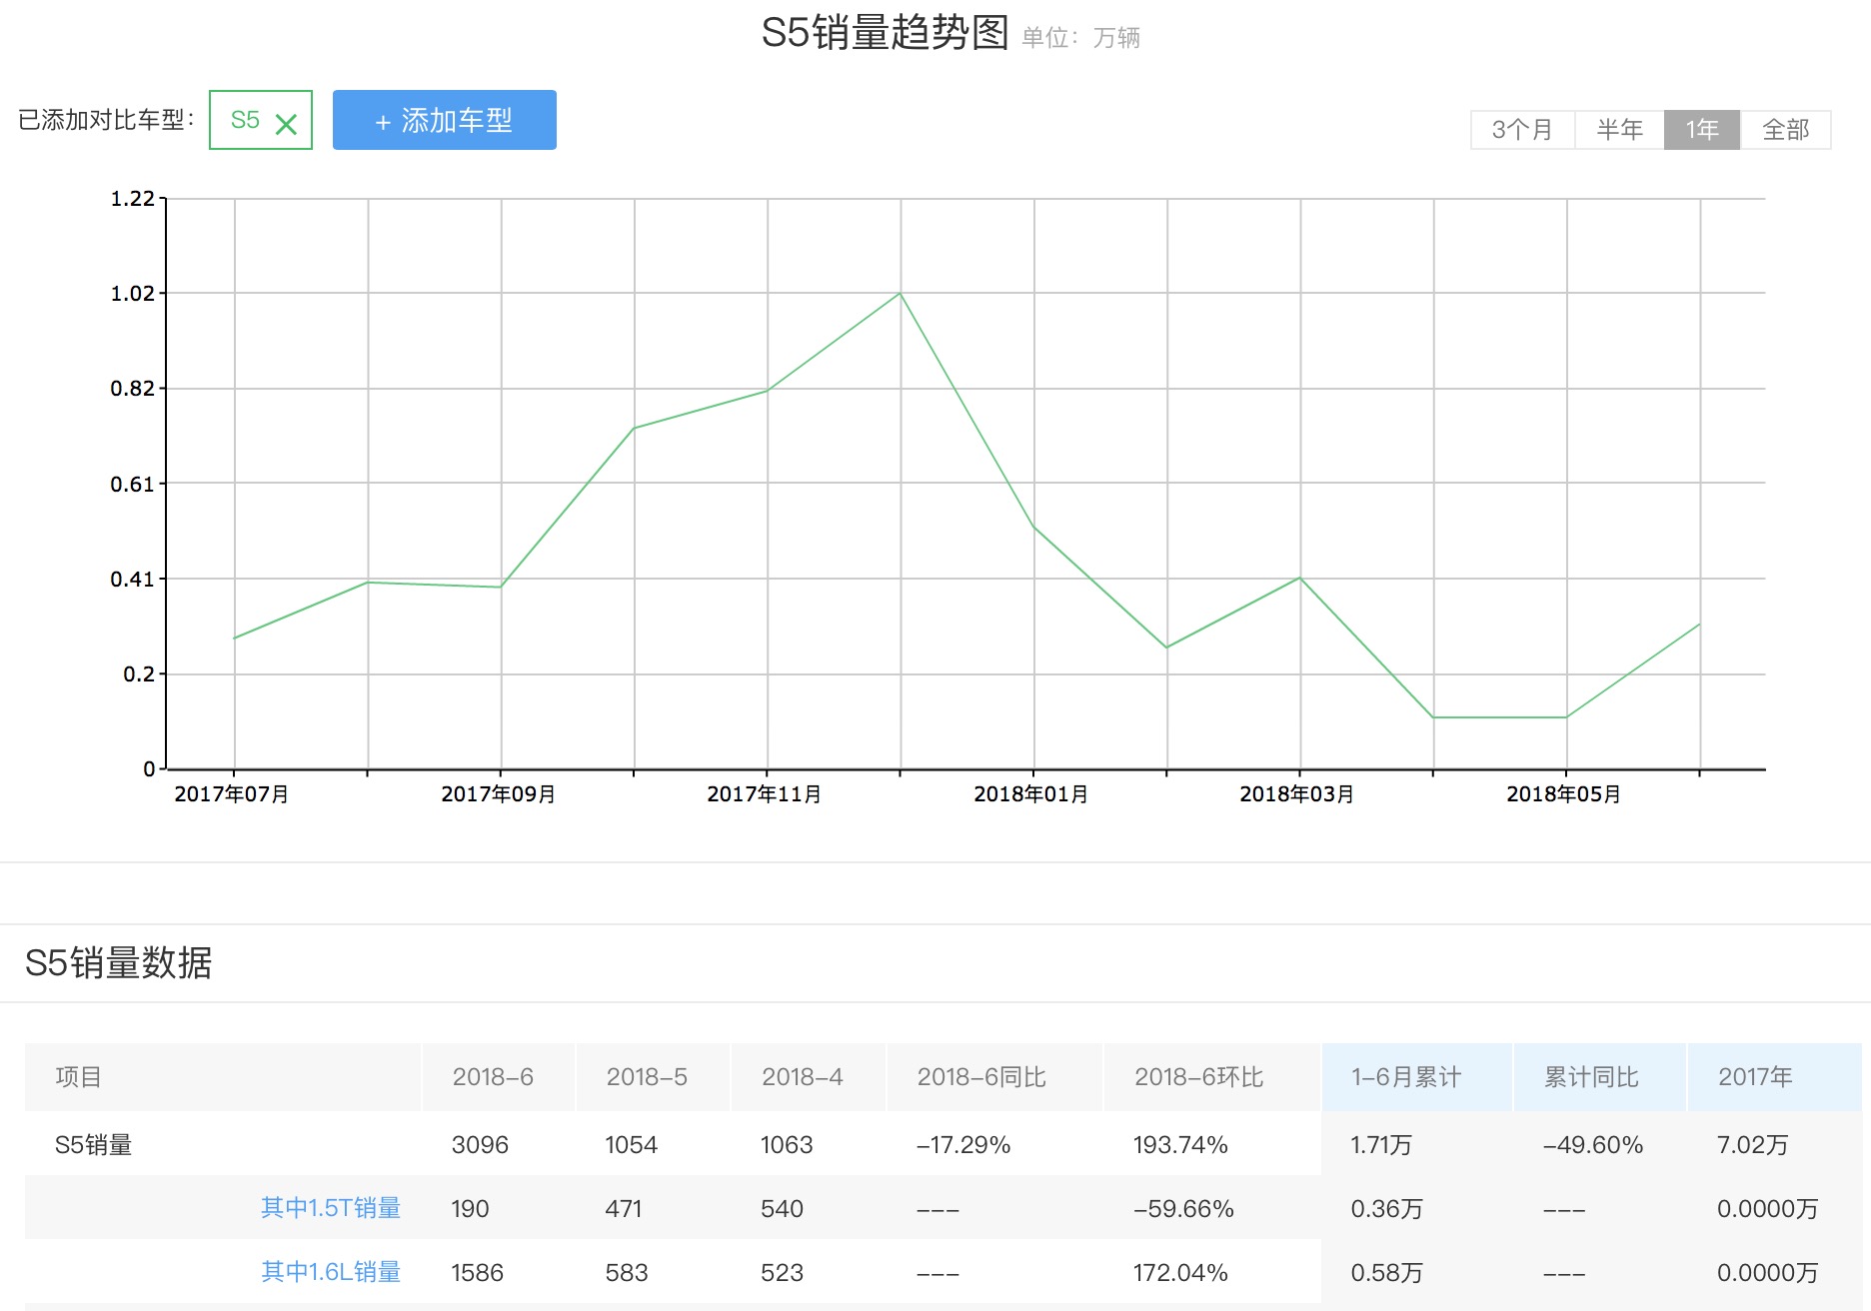Select the December peak point on trend line
The image size is (1871, 1311).
click(899, 293)
